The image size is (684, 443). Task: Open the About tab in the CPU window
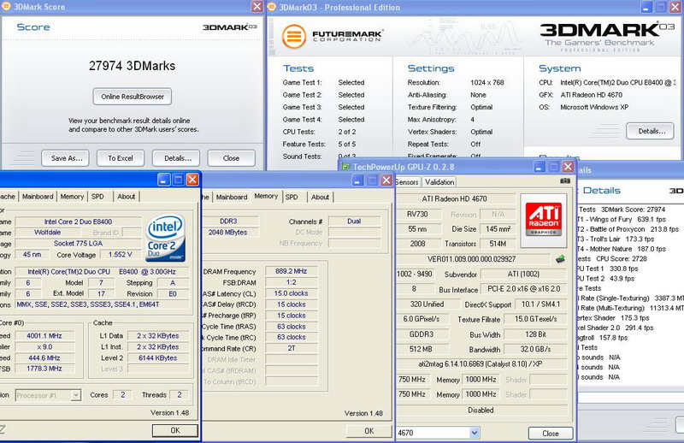tap(126, 197)
